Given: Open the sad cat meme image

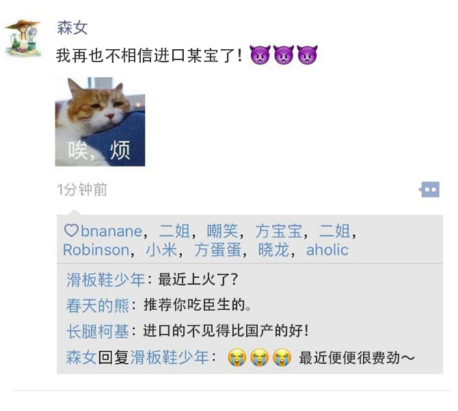Looking at the screenshot, I should [100, 122].
